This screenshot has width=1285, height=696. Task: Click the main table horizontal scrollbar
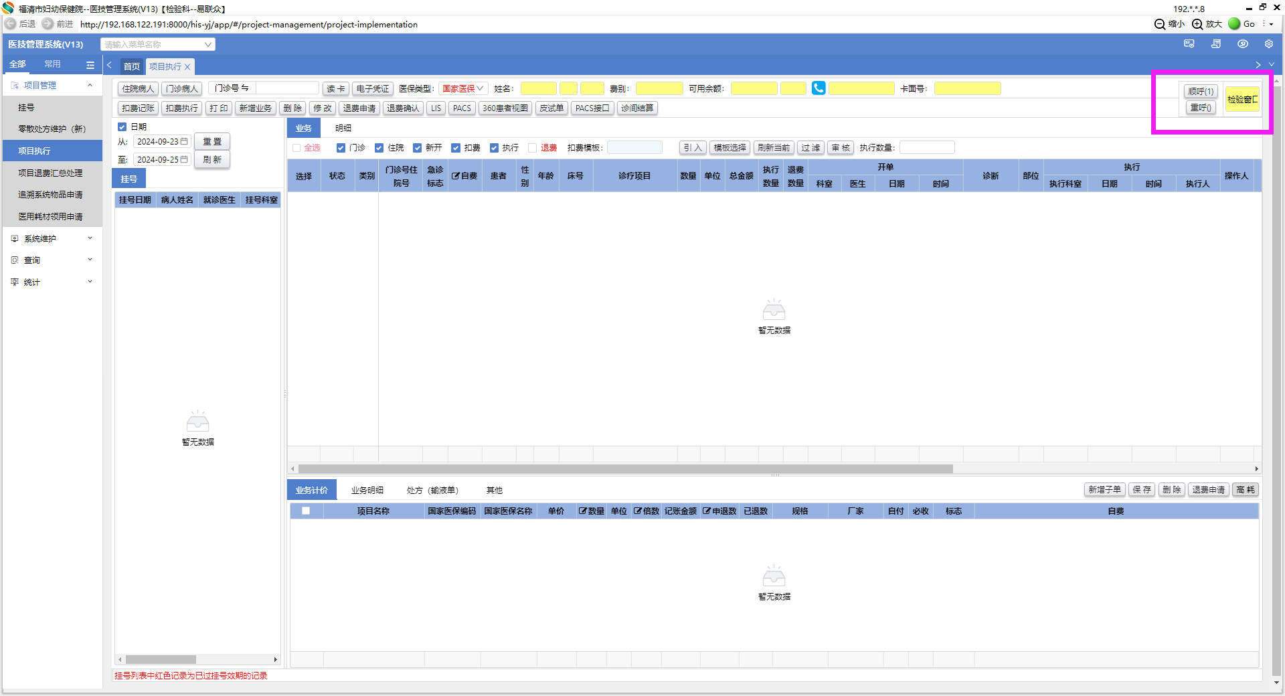[x=626, y=469]
